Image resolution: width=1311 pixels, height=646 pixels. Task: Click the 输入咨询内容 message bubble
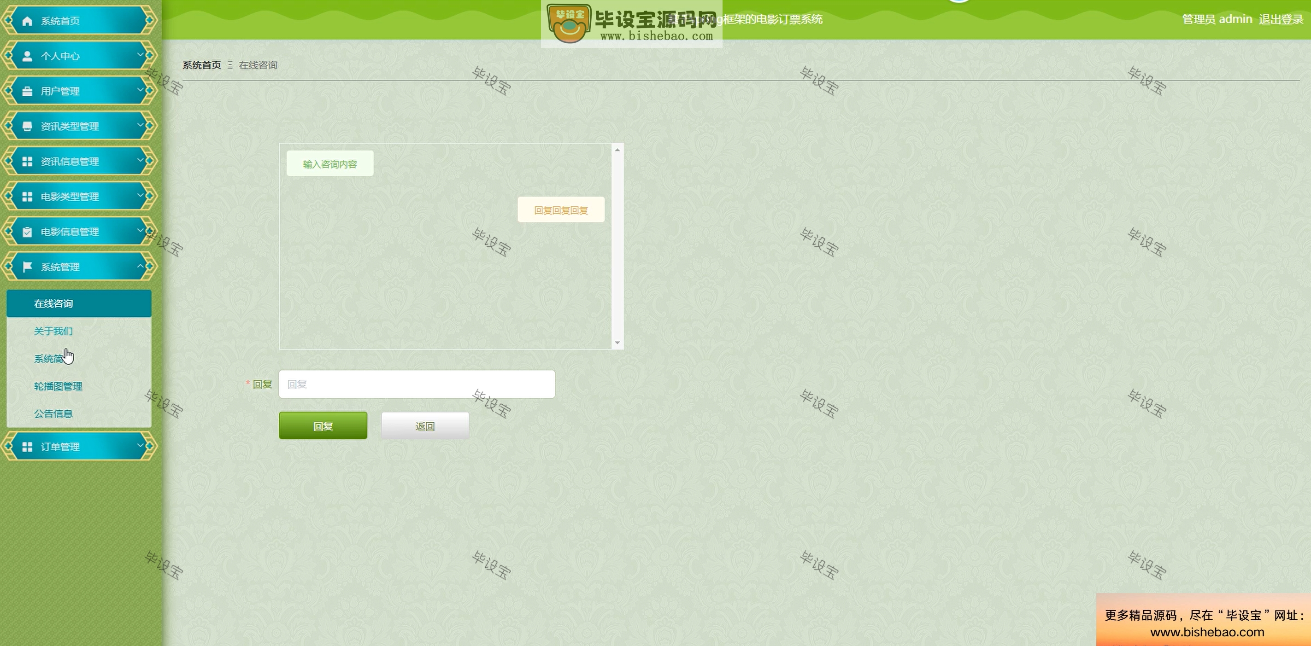tap(330, 164)
